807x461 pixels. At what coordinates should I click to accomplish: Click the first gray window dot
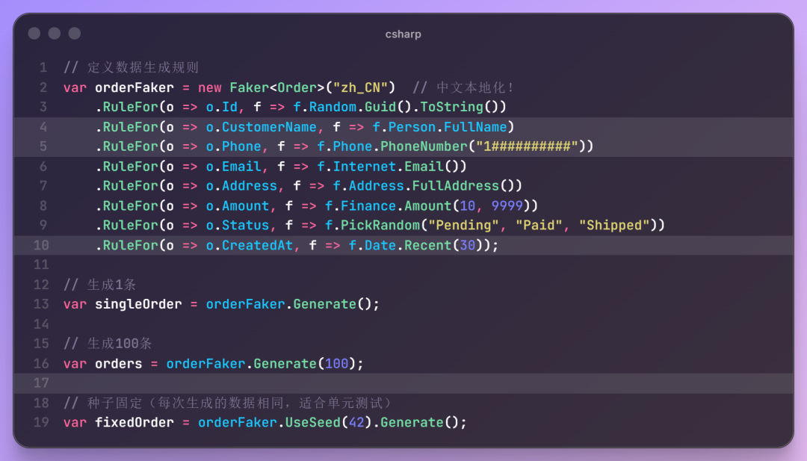click(x=34, y=34)
